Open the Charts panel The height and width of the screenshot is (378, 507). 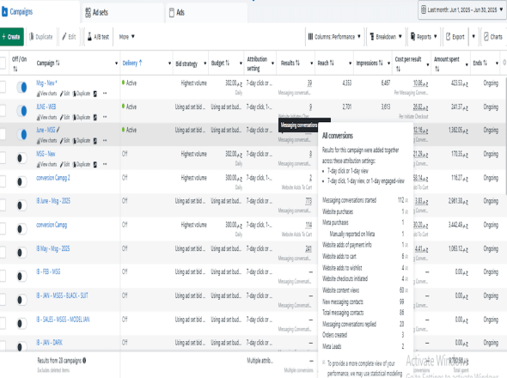click(493, 37)
